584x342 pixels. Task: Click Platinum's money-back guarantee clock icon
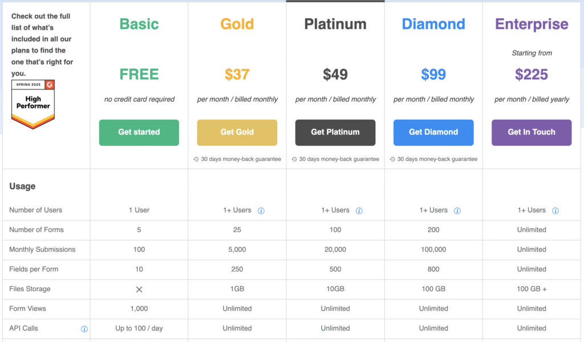pyautogui.click(x=294, y=159)
